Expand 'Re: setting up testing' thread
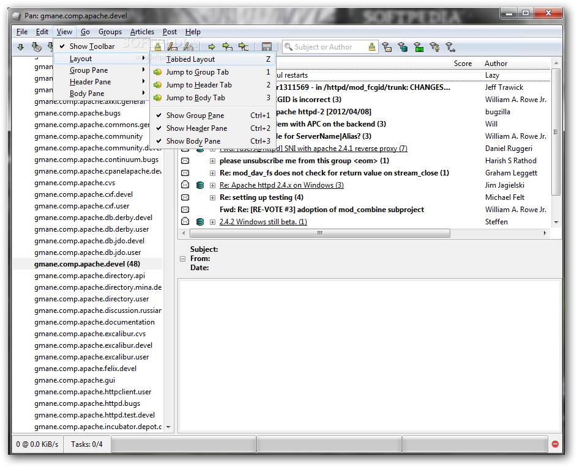 point(213,198)
